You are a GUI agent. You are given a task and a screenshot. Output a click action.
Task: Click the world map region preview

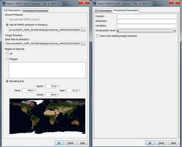click(47, 117)
